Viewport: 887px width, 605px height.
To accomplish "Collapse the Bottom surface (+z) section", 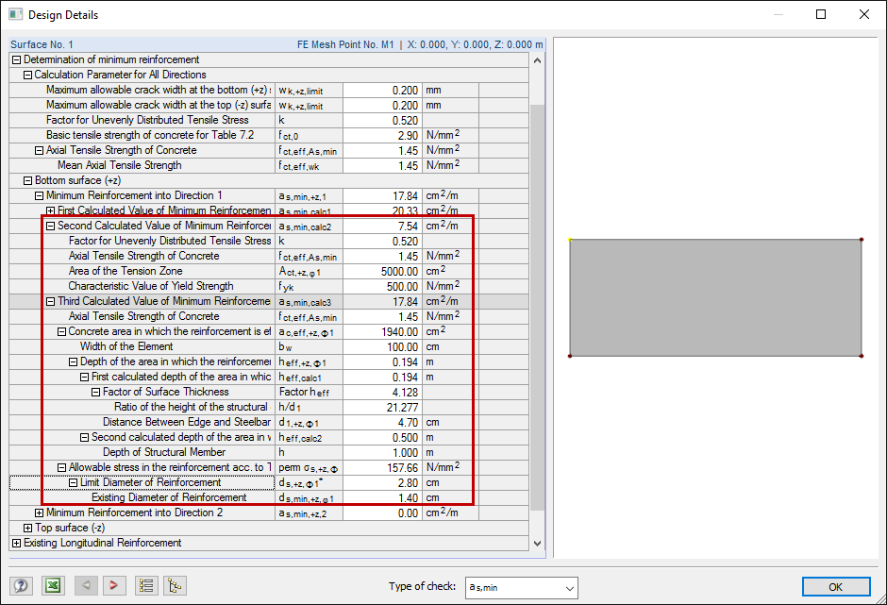I will 27,180.
